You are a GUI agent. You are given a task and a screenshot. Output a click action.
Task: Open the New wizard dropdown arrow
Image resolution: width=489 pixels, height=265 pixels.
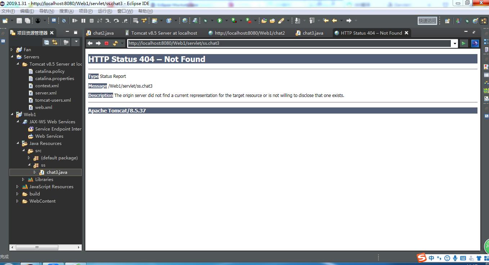click(12, 21)
